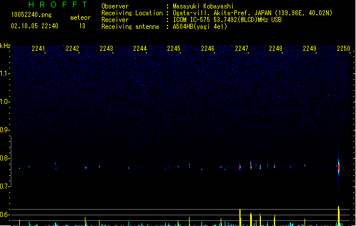Click the tallest yellow intensity bar under 2250
Image resolution: width=356 pixels, height=226 pixels.
click(x=338, y=216)
